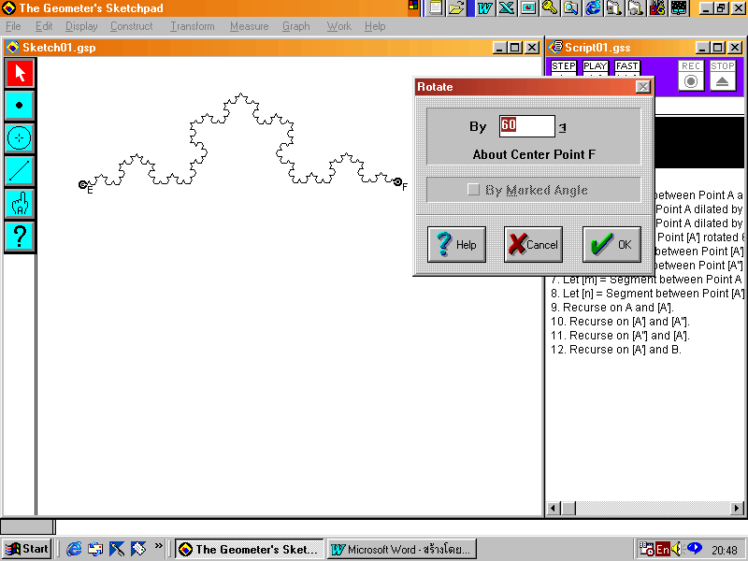Click Script01.gss window icon
This screenshot has height=561, width=748.
(555, 48)
